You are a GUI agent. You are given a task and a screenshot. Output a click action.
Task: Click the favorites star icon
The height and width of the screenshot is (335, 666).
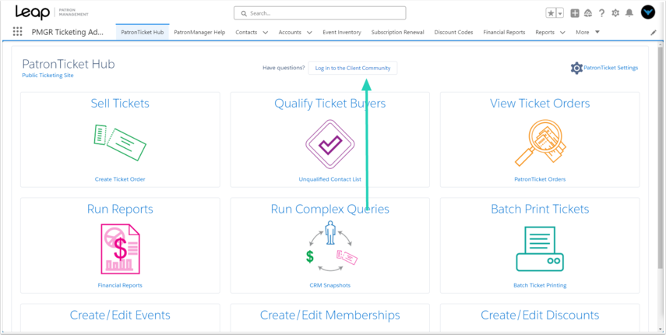click(551, 13)
